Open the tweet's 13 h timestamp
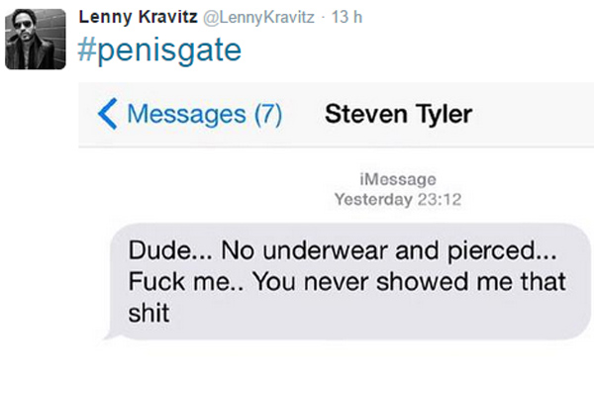594x396 pixels. coord(346,17)
